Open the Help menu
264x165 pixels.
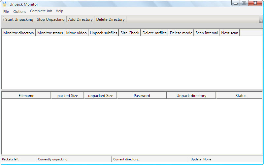tap(59, 11)
